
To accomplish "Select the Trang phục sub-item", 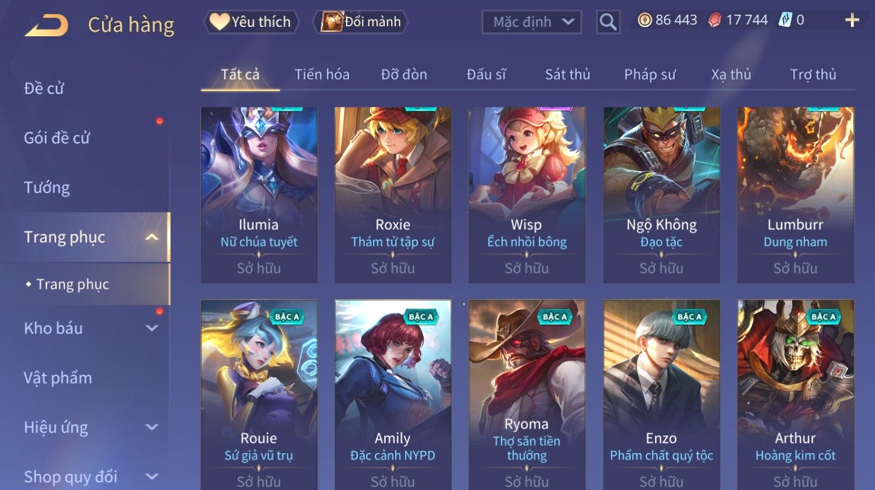I will 72,284.
